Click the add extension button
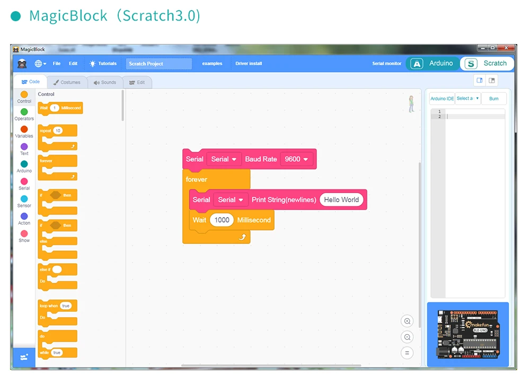The height and width of the screenshot is (383, 530). 24,358
